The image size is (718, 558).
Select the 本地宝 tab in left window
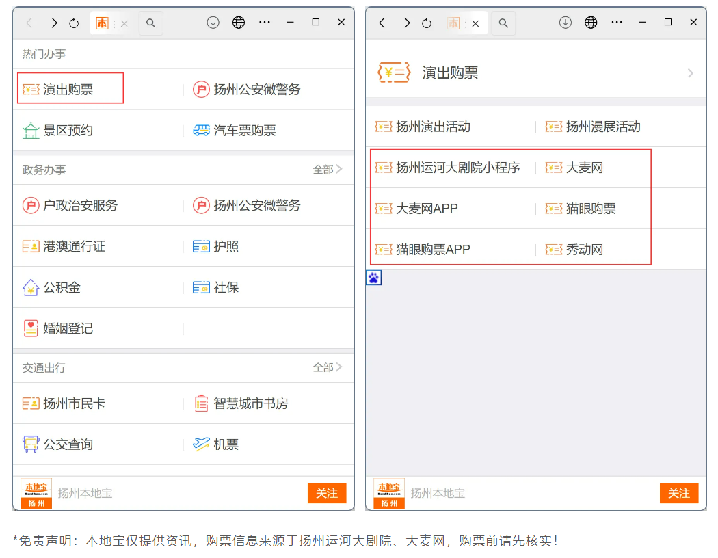tap(102, 23)
